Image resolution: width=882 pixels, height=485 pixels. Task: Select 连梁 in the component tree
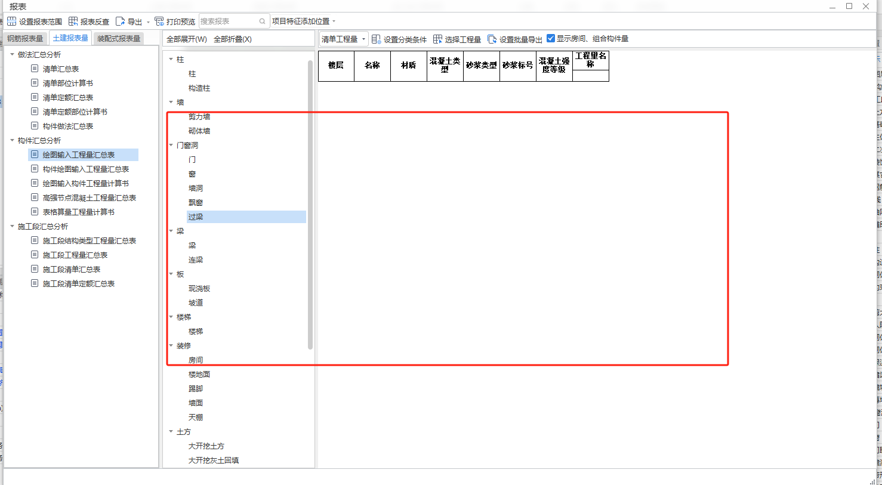tap(196, 260)
